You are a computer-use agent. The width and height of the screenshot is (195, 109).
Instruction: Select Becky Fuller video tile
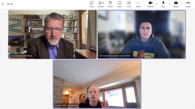point(97,84)
